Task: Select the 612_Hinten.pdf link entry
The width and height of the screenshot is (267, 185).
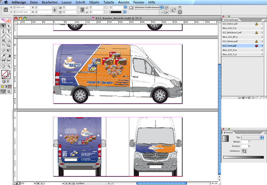Action: (x=230, y=41)
